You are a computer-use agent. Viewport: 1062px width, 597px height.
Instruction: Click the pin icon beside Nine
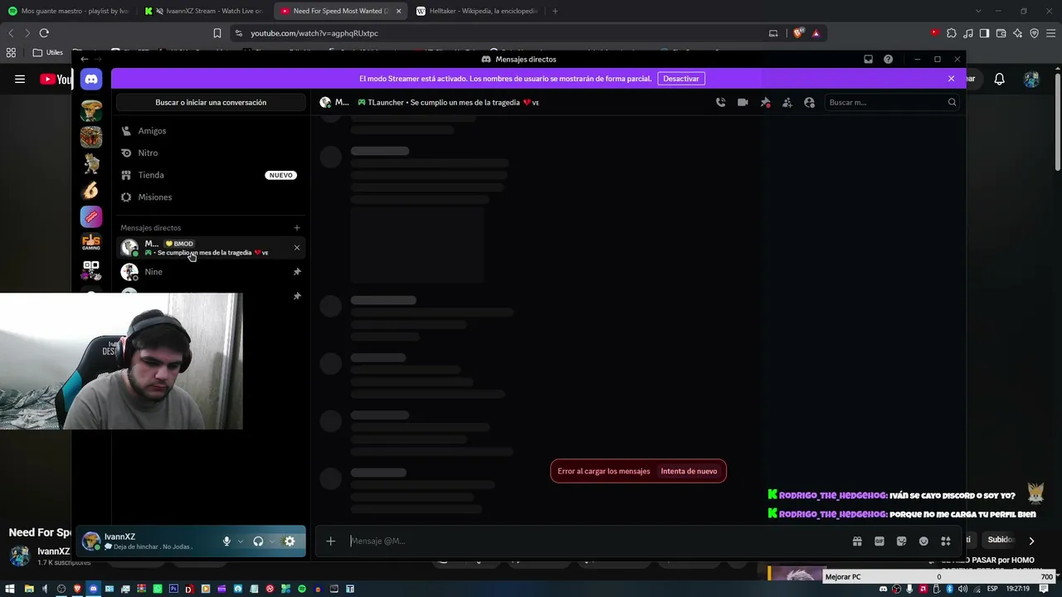297,272
